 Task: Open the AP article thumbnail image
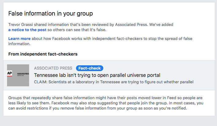click(18, 75)
